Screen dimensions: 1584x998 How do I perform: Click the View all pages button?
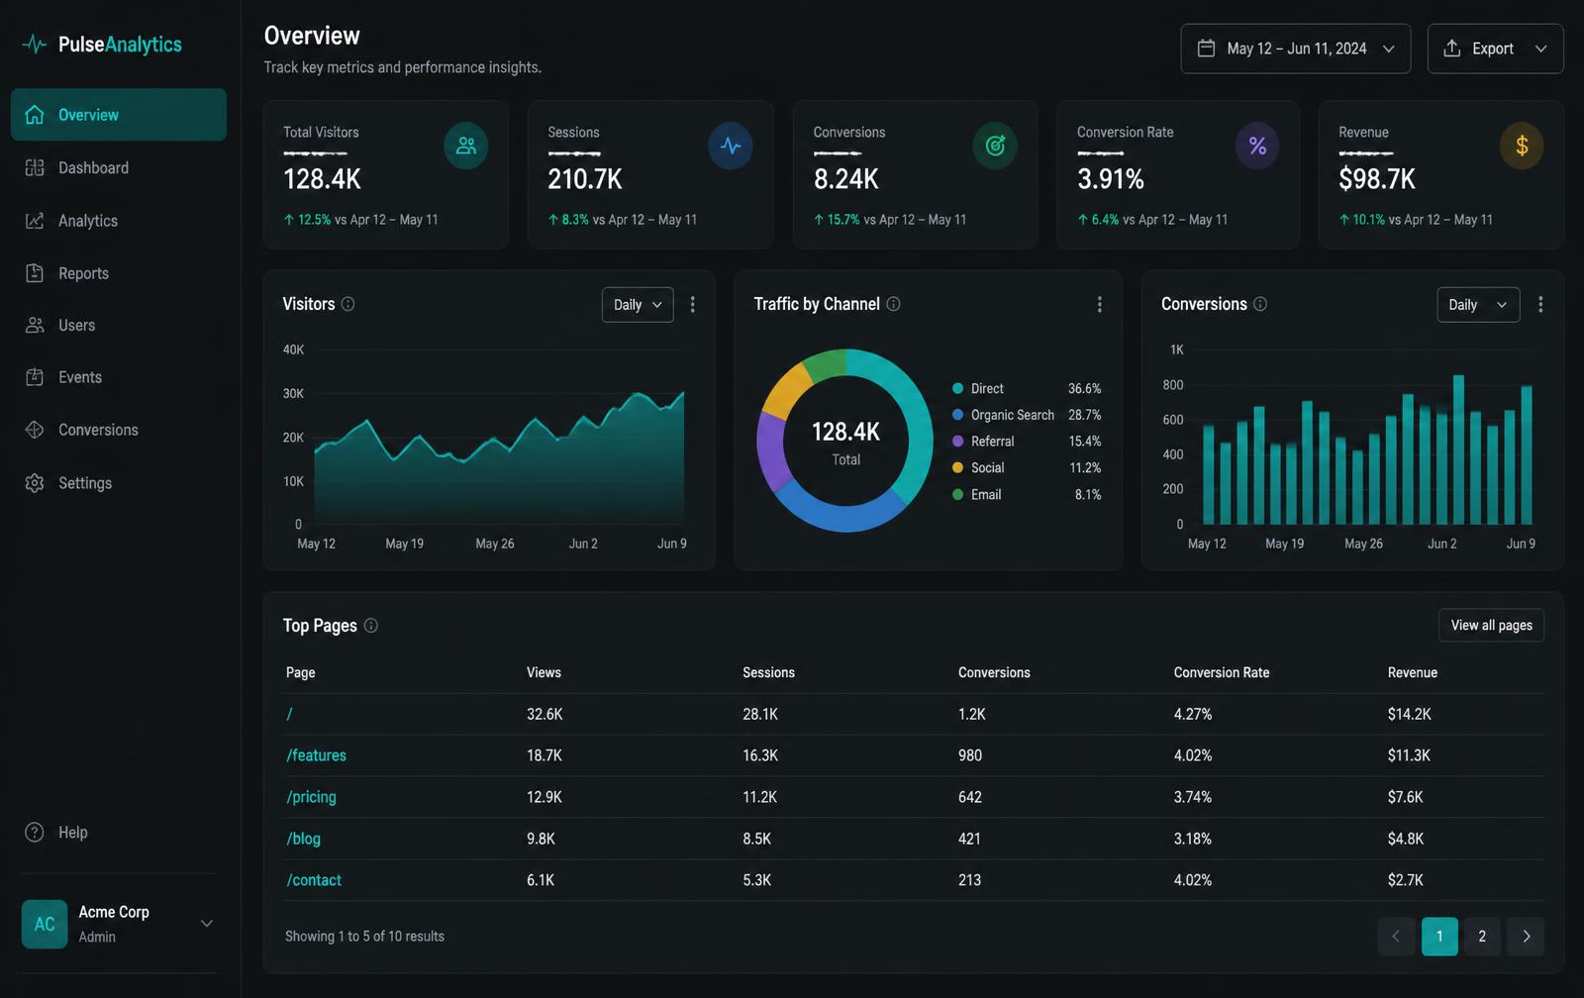(1491, 625)
